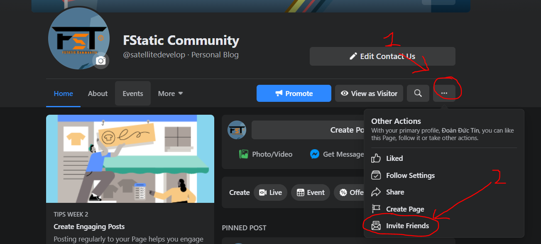Choose Share from Other Actions menu

pyautogui.click(x=444, y=192)
